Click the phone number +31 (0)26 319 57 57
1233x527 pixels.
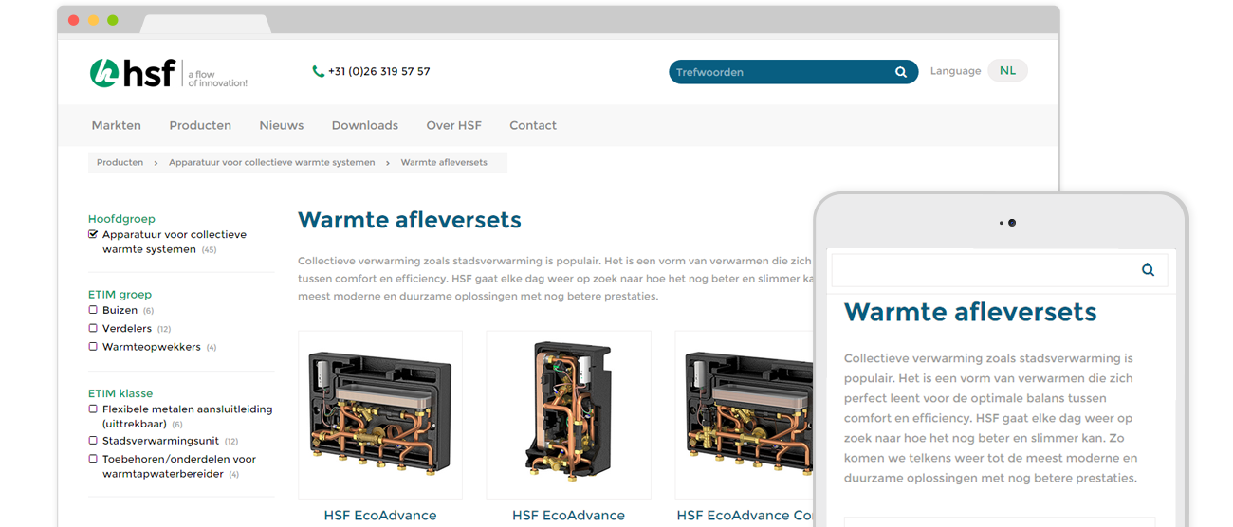[379, 72]
